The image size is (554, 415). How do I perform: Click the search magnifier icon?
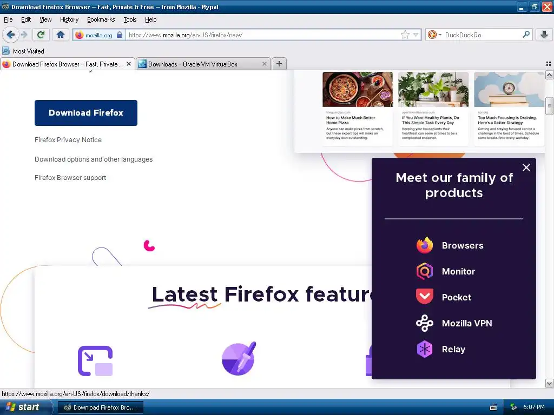[526, 35]
